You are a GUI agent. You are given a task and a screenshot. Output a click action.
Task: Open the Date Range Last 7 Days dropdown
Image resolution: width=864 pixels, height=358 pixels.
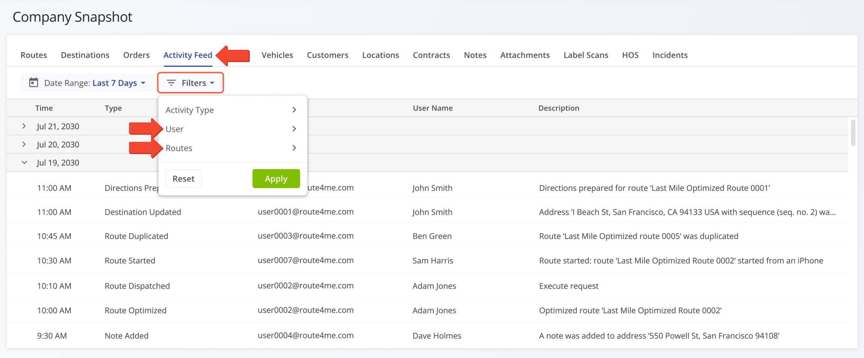click(x=87, y=83)
